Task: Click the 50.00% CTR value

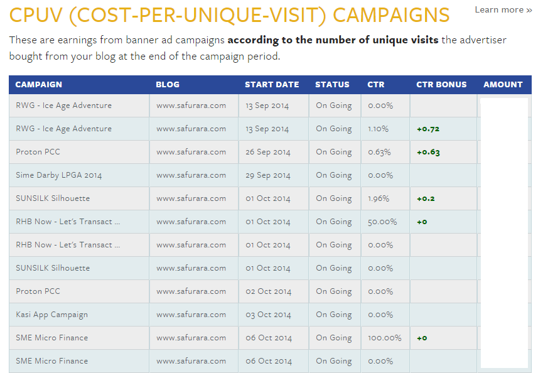Action: pos(382,222)
